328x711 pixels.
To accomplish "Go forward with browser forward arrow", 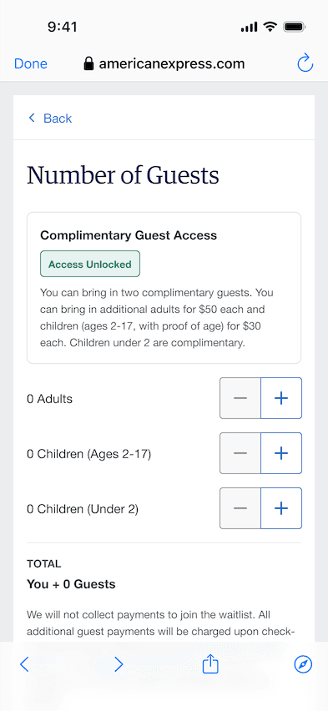I will (119, 665).
